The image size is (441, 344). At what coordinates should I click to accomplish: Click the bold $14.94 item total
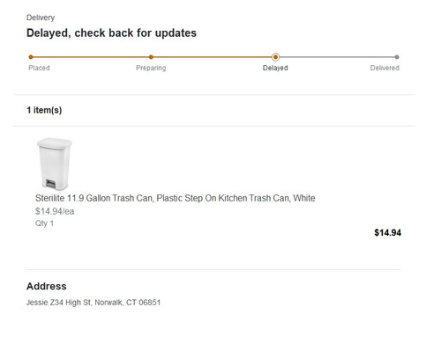tap(387, 233)
